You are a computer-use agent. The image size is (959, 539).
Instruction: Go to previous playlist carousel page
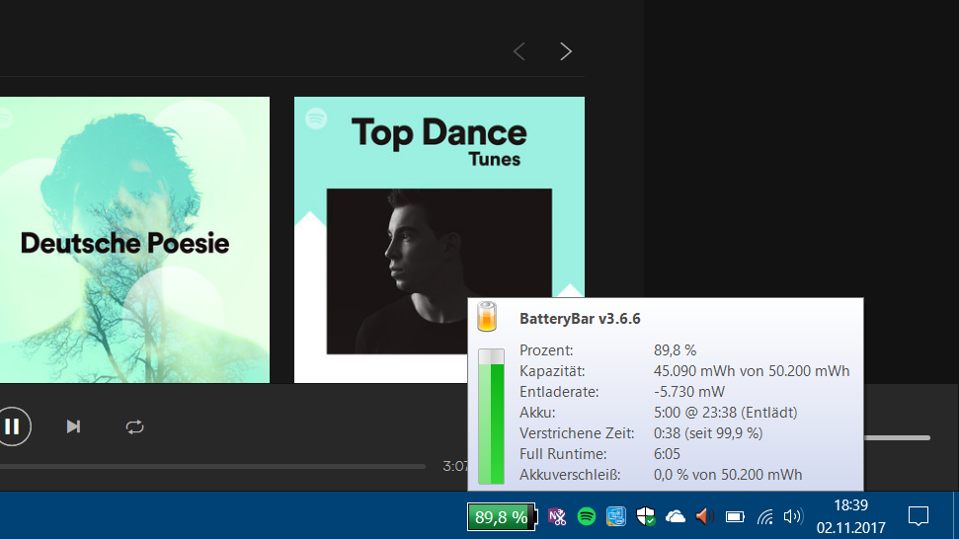coord(519,51)
